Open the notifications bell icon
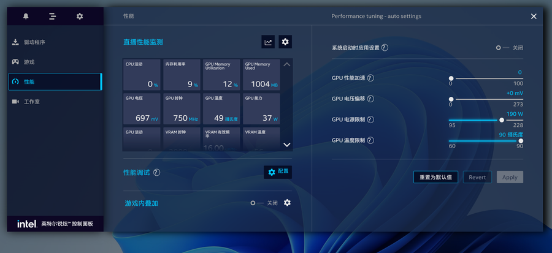The width and height of the screenshot is (552, 253). click(26, 17)
